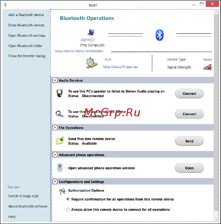Open Bluetooth settings from the sidebar
The height and width of the screenshot is (224, 221).
pos(27,36)
